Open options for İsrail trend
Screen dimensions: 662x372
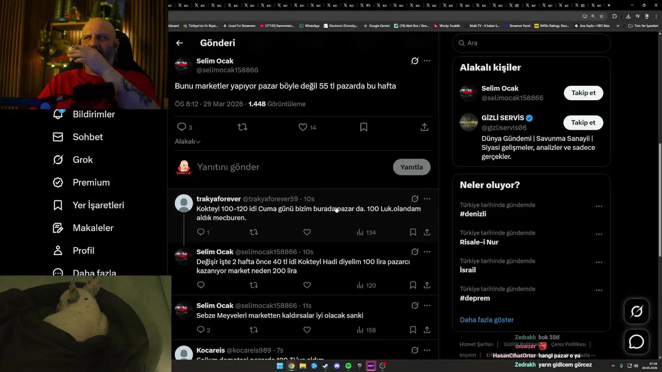pos(599,262)
